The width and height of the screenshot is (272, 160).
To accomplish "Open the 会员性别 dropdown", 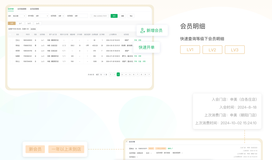I will (61, 16).
